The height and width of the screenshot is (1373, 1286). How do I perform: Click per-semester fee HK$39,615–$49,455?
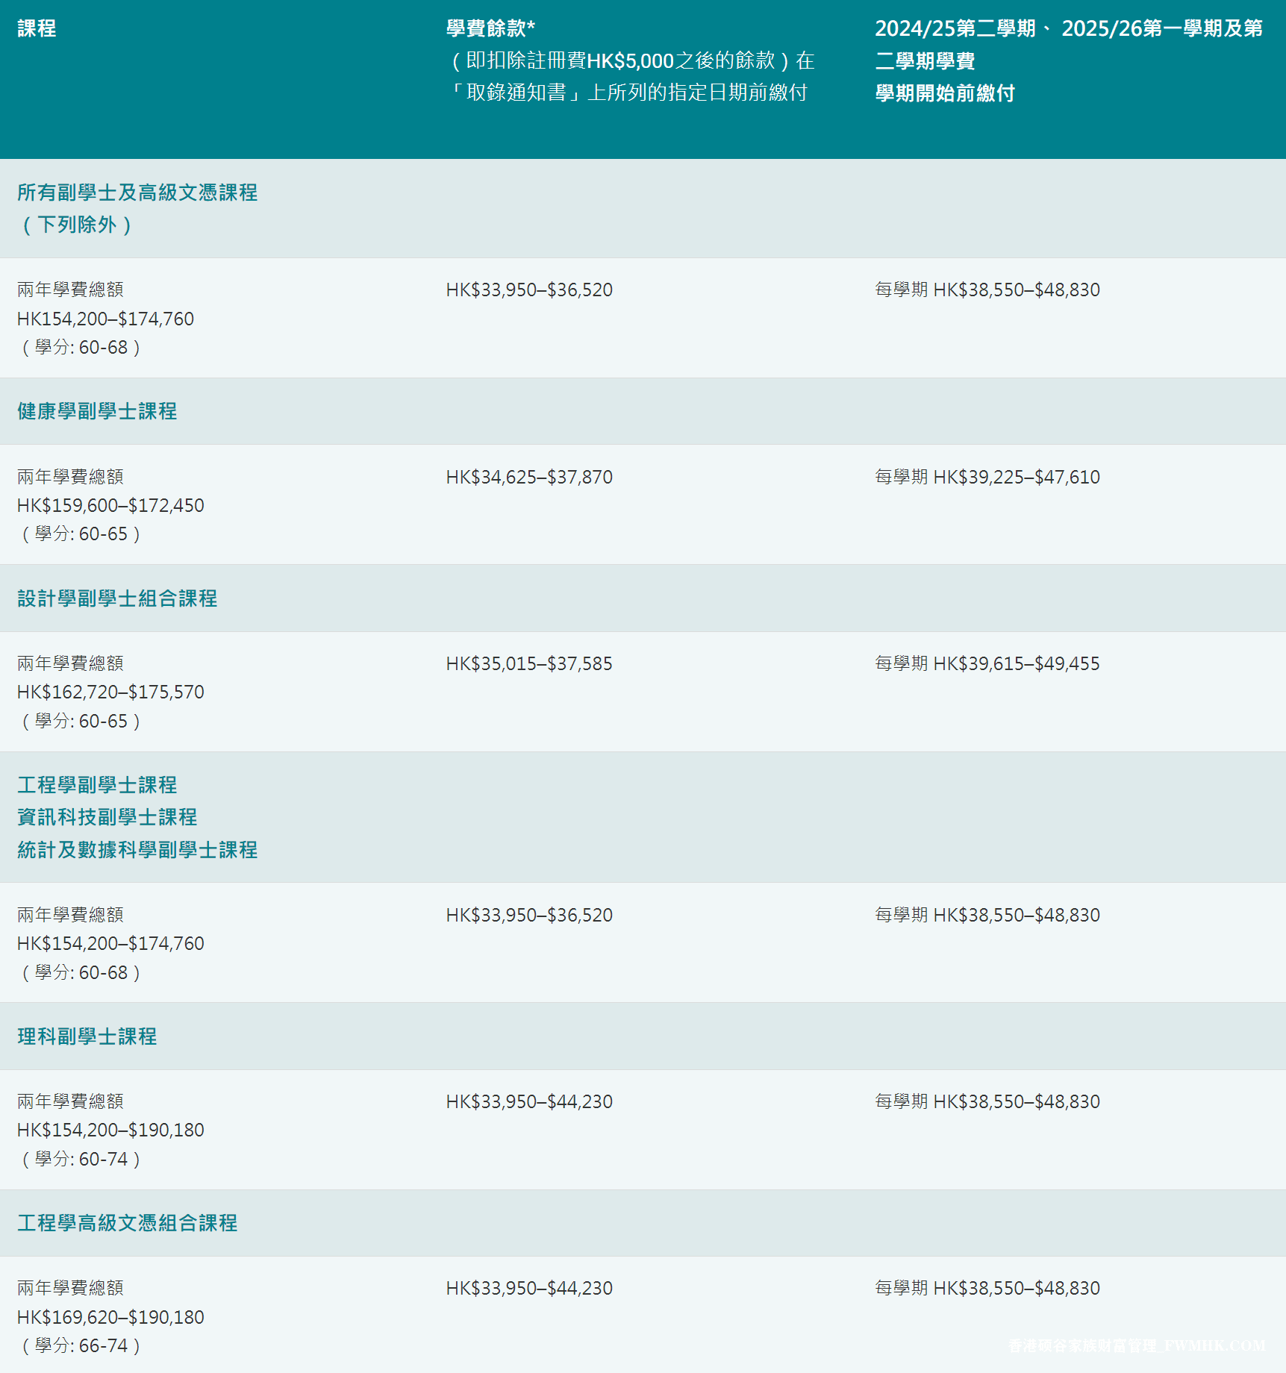[x=1017, y=663]
